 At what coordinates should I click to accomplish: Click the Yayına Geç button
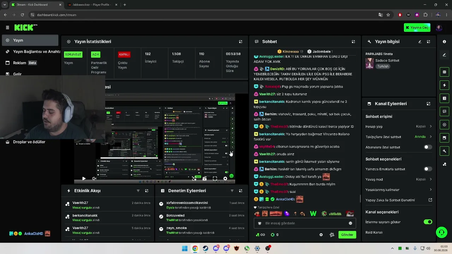[417, 28]
